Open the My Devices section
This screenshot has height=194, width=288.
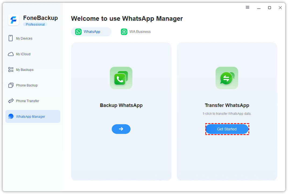pos(33,39)
